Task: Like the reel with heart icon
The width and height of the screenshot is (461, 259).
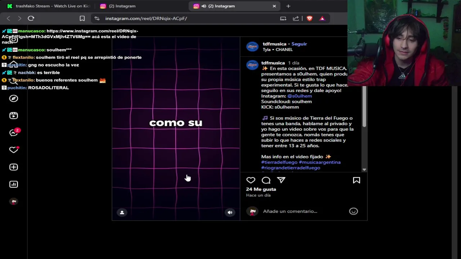Action: (x=251, y=180)
